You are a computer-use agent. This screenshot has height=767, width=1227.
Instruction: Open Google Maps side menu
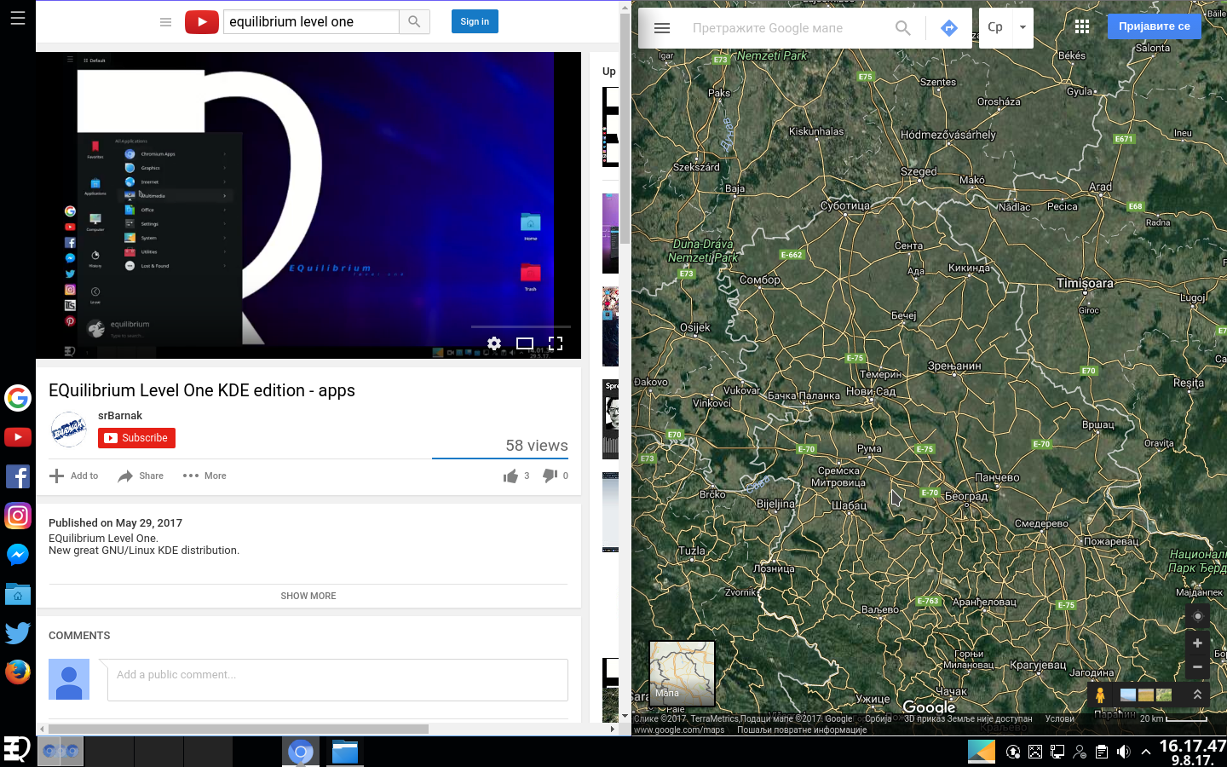662,28
